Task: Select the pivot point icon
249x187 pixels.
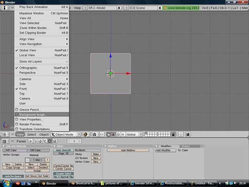Action: point(96,135)
